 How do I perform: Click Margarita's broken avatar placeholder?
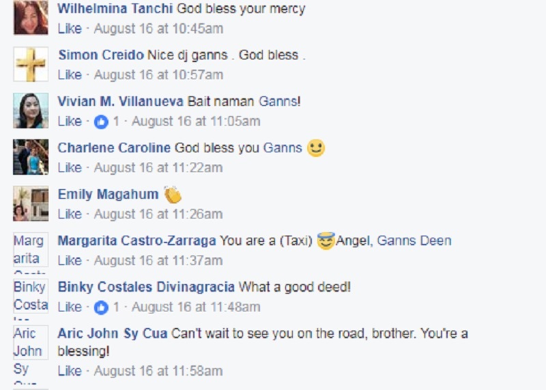coord(31,249)
